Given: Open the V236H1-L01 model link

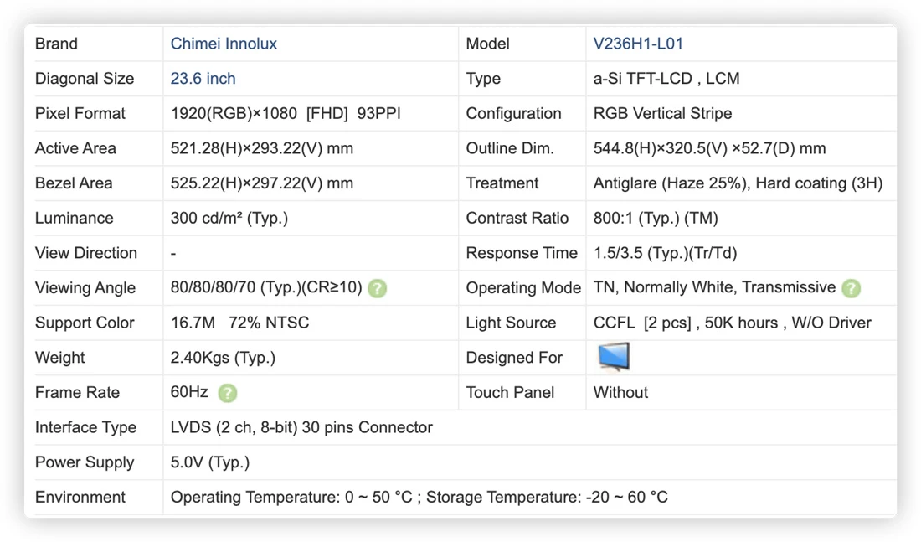Looking at the screenshot, I should point(638,44).
